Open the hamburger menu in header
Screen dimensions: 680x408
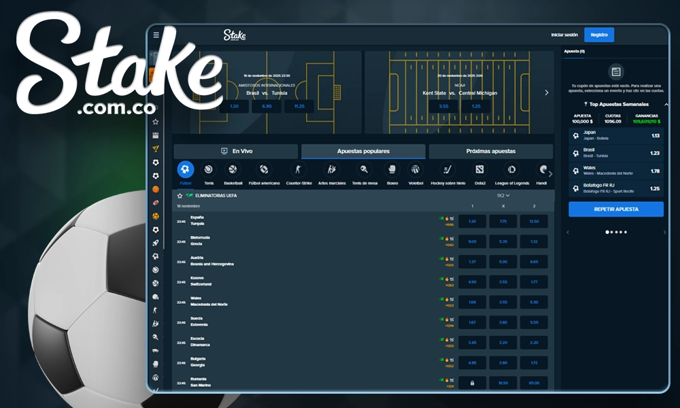(x=156, y=35)
